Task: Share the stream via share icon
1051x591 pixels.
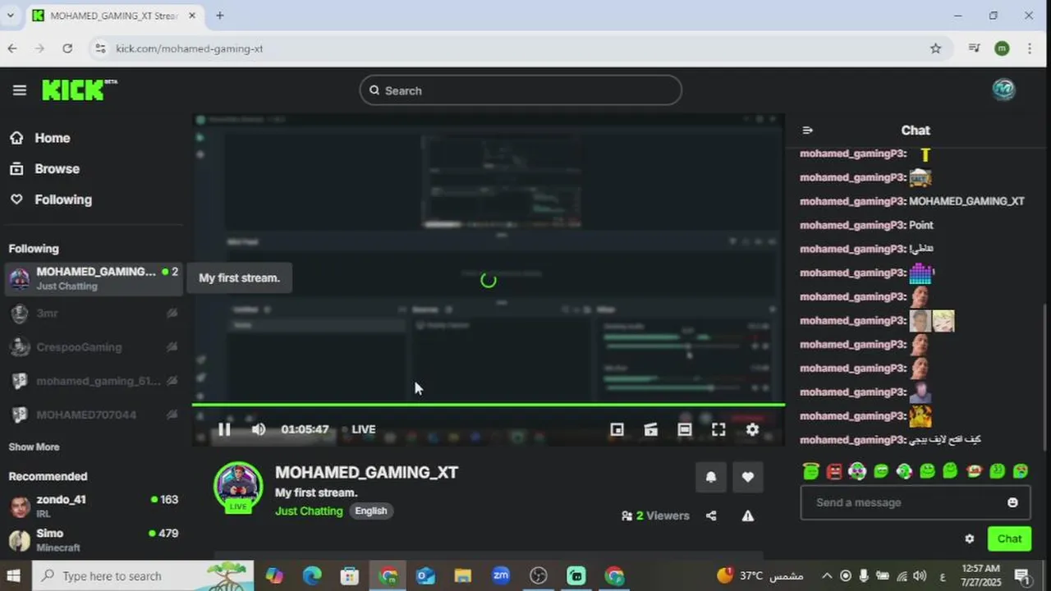Action: click(711, 515)
